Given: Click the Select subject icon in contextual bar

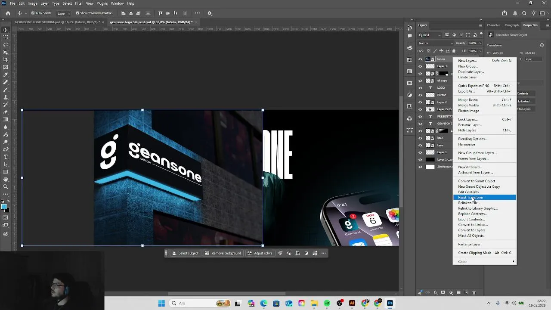Looking at the screenshot, I should click(x=174, y=253).
